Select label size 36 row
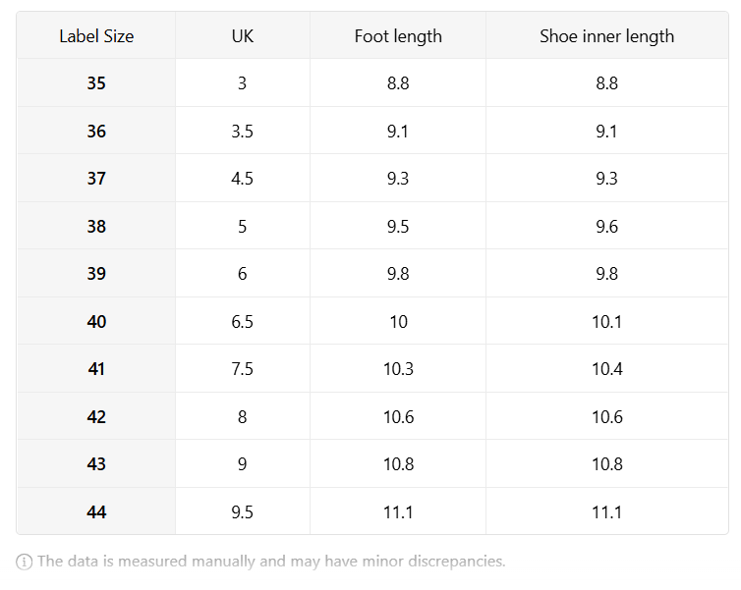Image resolution: width=741 pixels, height=590 pixels. 372,131
